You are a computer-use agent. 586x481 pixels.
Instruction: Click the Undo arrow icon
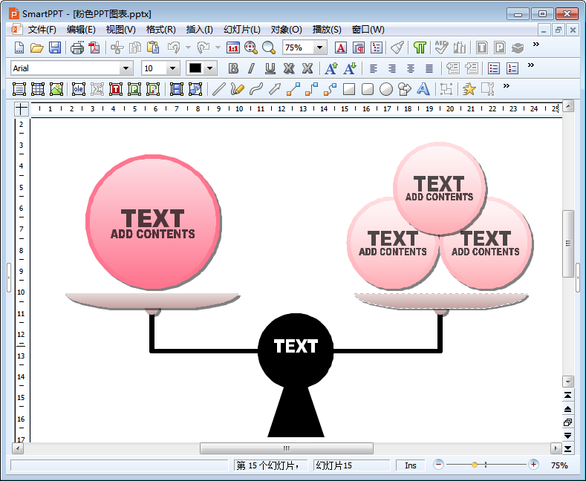(x=174, y=48)
